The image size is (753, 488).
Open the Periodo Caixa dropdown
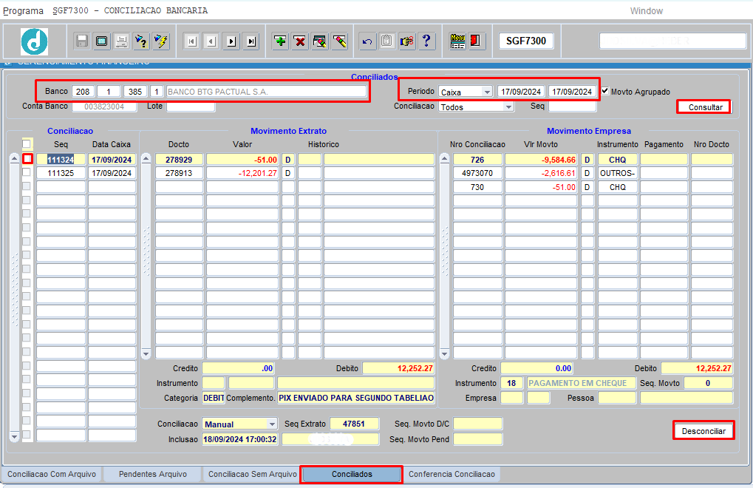coord(488,92)
